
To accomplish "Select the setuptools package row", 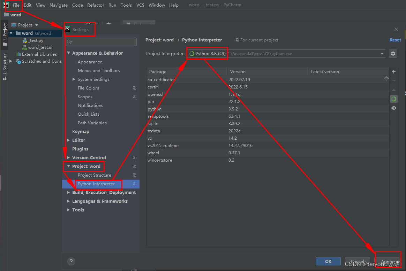I will click(x=268, y=116).
